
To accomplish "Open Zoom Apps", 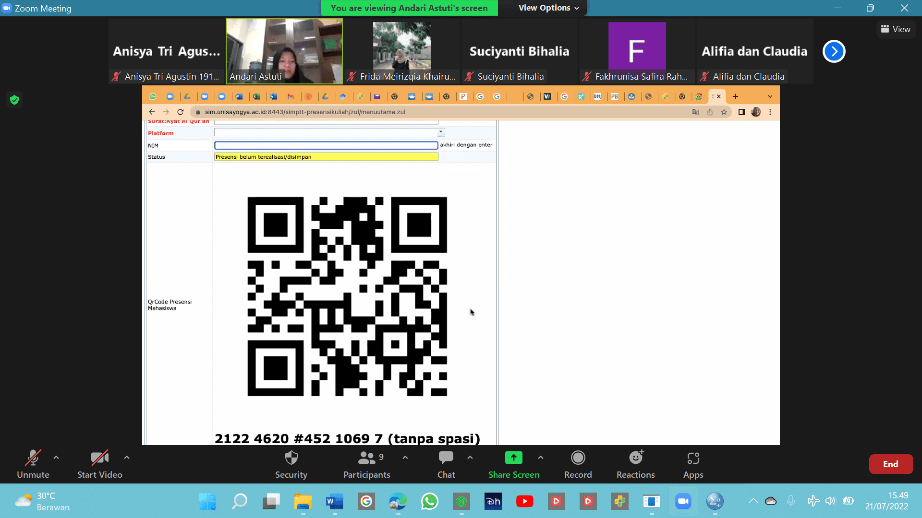I will pos(693,464).
